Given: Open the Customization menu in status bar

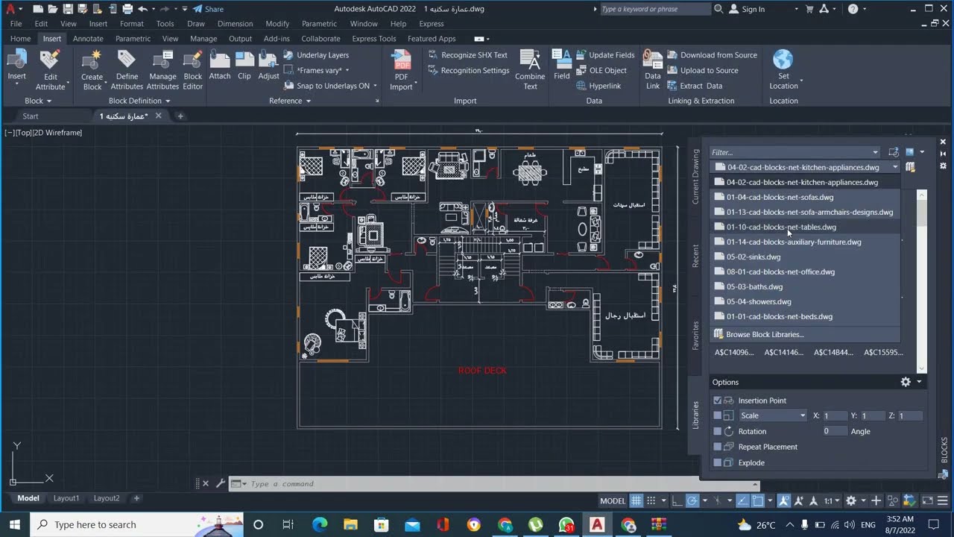Looking at the screenshot, I should pos(944,500).
